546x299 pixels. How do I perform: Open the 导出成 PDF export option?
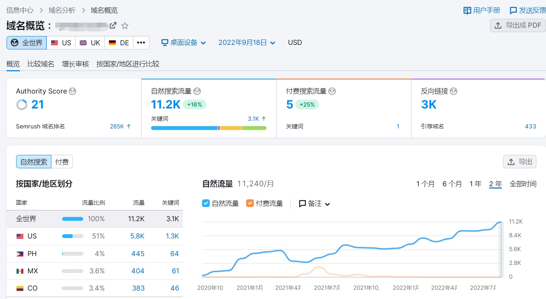[x=518, y=25]
